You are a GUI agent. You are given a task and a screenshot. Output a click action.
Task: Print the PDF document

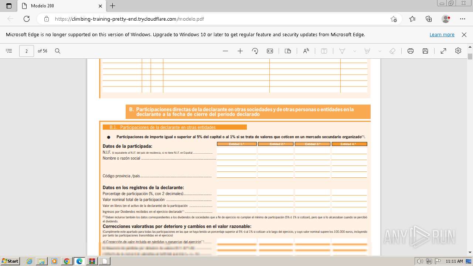[x=411, y=51]
